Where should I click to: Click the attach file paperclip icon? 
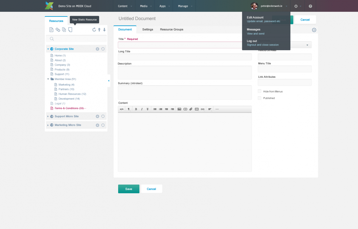click(x=191, y=109)
